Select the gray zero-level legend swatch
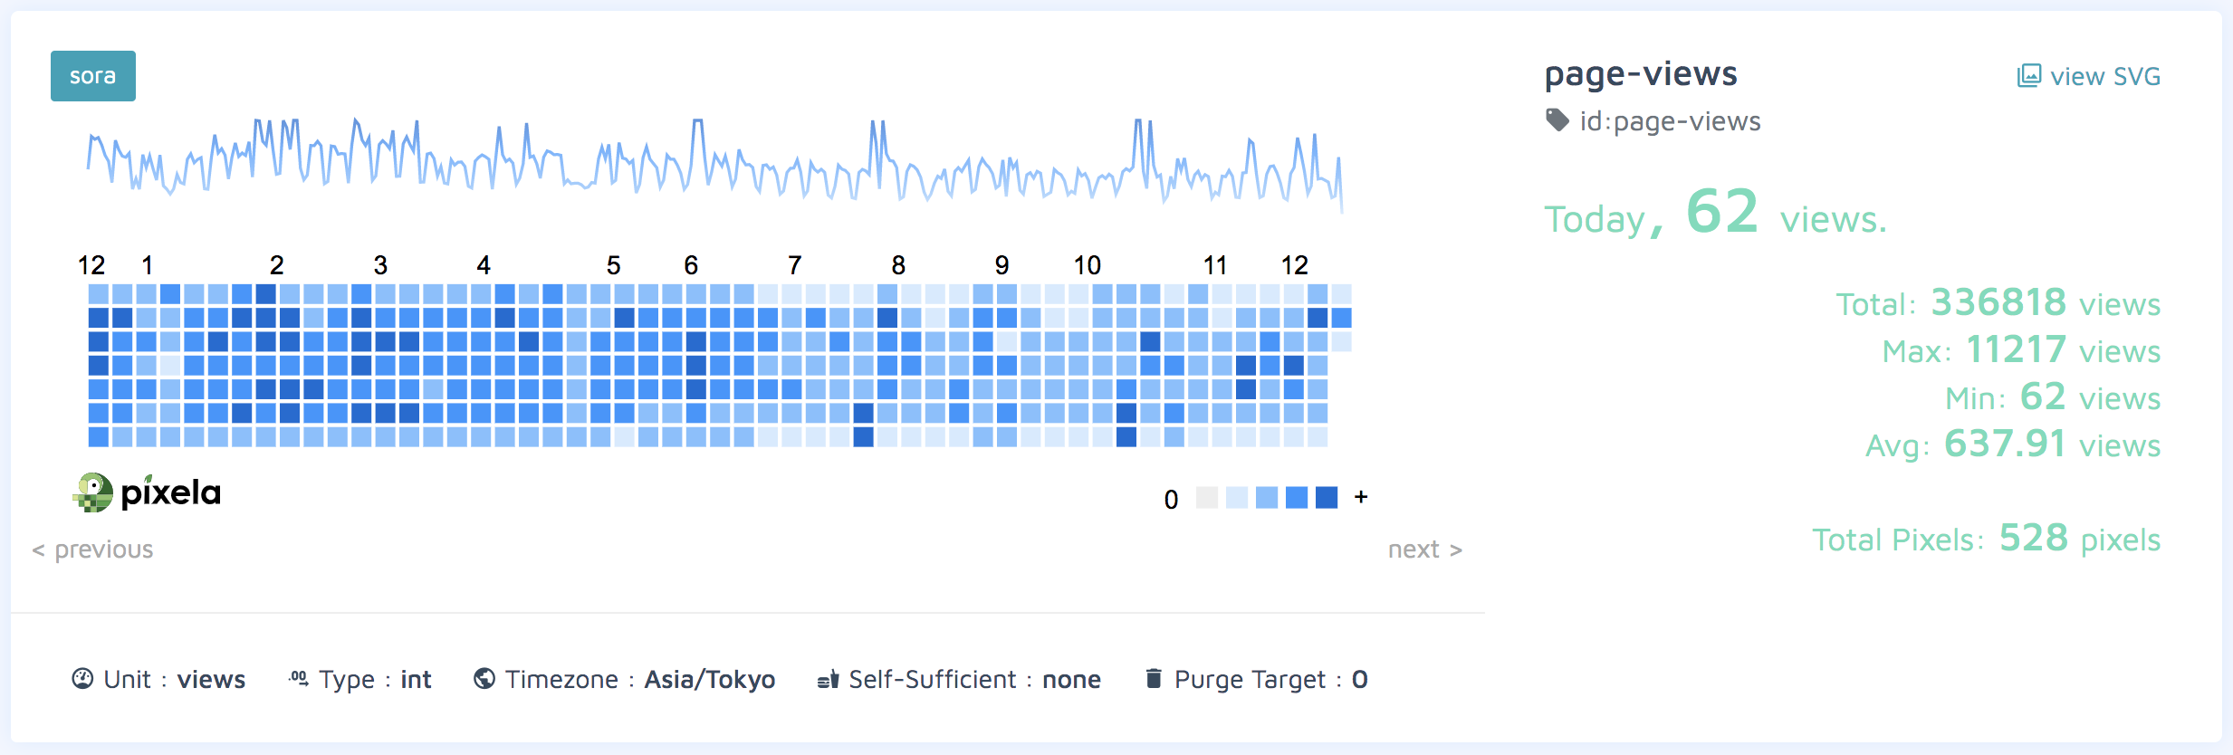Image resolution: width=2233 pixels, height=755 pixels. tap(1207, 498)
